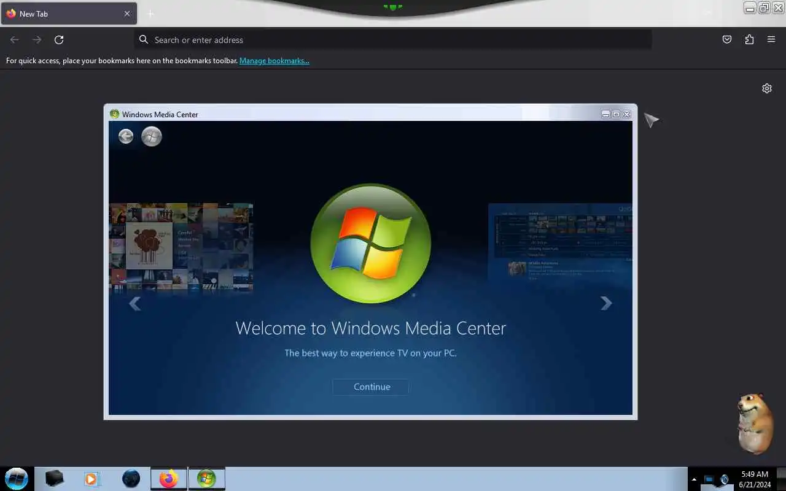Click the Media Center back arrow button
Screen dimensions: 786x491
pos(126,136)
